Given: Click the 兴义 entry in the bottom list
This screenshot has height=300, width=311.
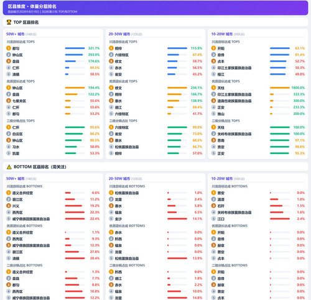Looking at the screenshot, I should coord(16,206).
